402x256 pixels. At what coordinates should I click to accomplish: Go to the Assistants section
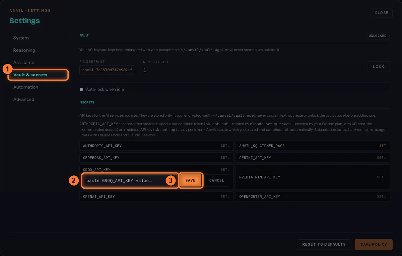coord(23,62)
